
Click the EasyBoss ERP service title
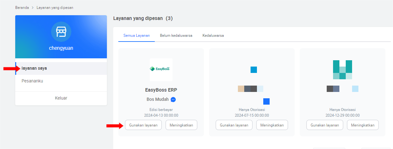(x=161, y=90)
